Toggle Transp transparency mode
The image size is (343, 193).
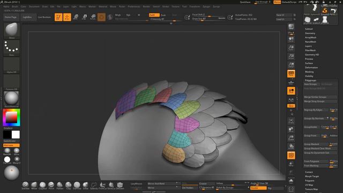(x=291, y=164)
